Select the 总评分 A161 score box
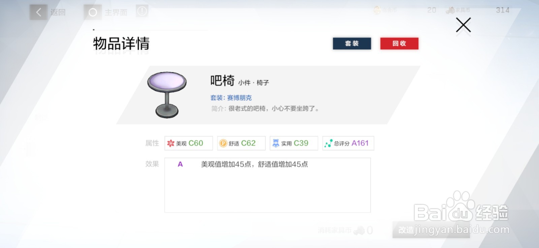This screenshot has height=248, width=539. [x=348, y=143]
